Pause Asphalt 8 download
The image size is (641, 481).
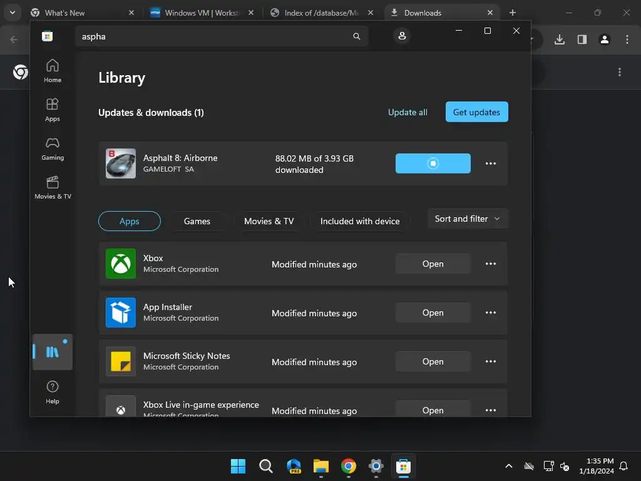coord(433,163)
